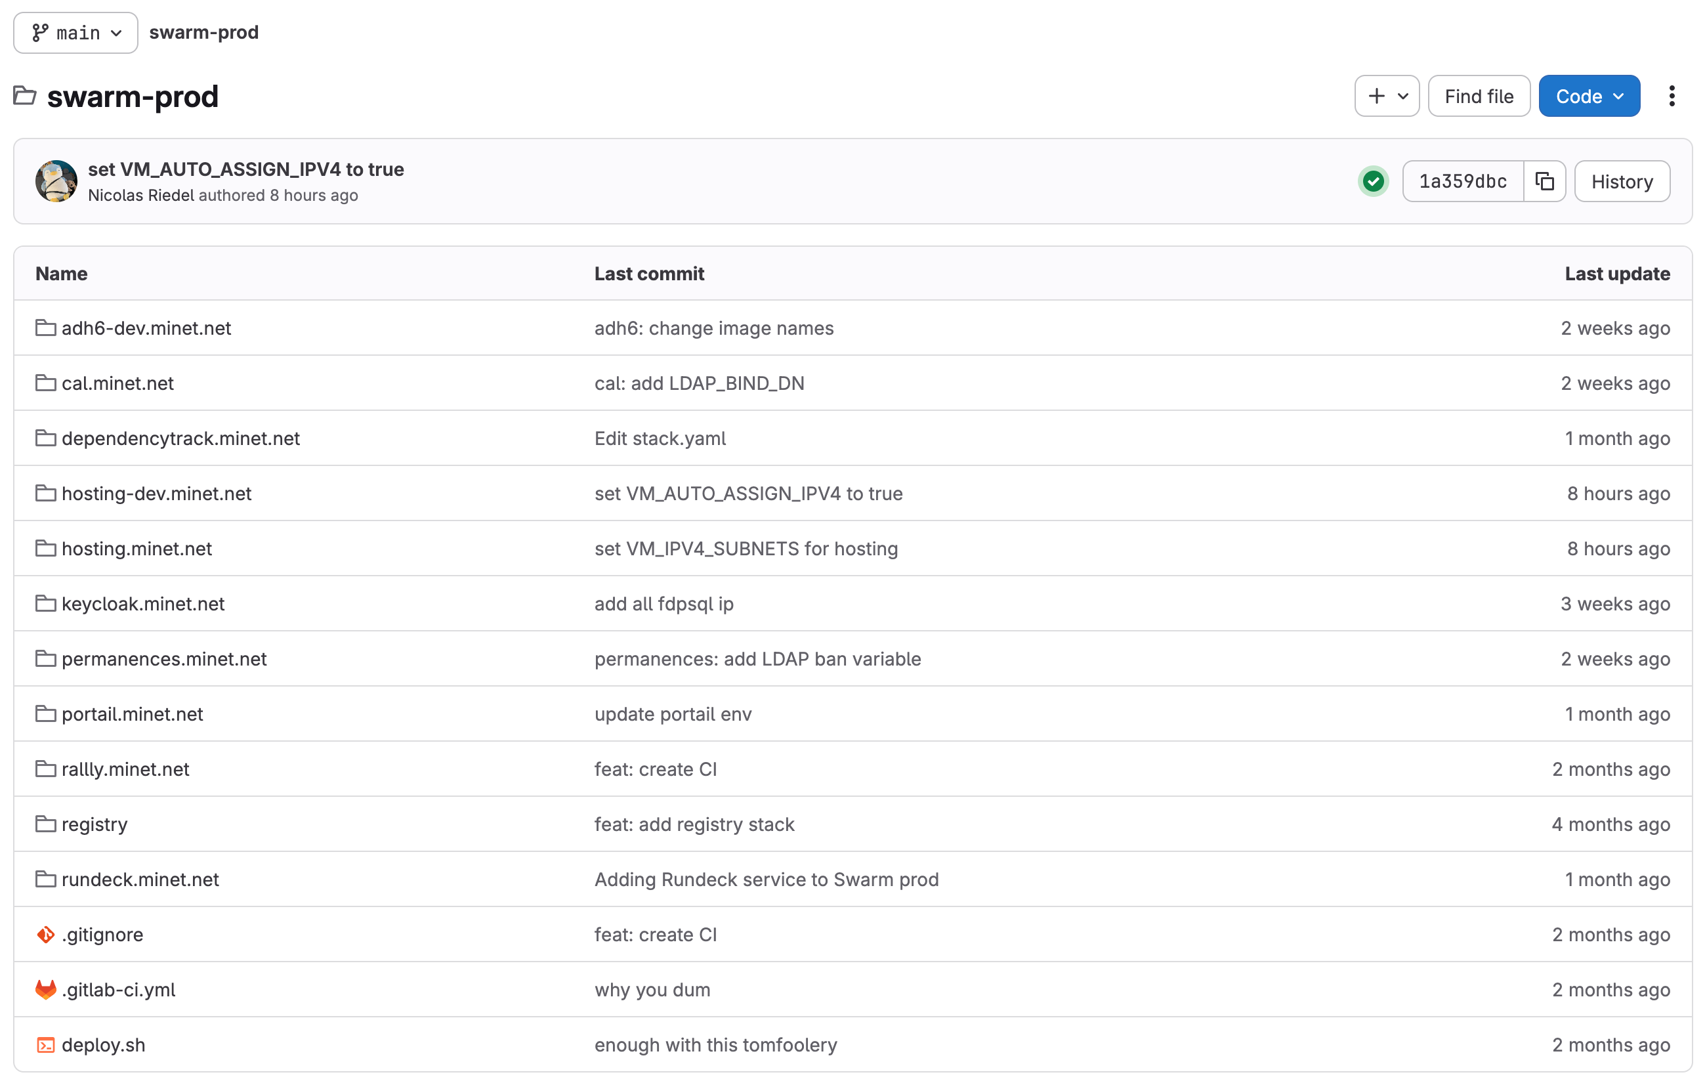Screen dimensions: 1705x1083
Task: Click the .gitlab-ci.yml GitLab fox icon
Action: (46, 990)
